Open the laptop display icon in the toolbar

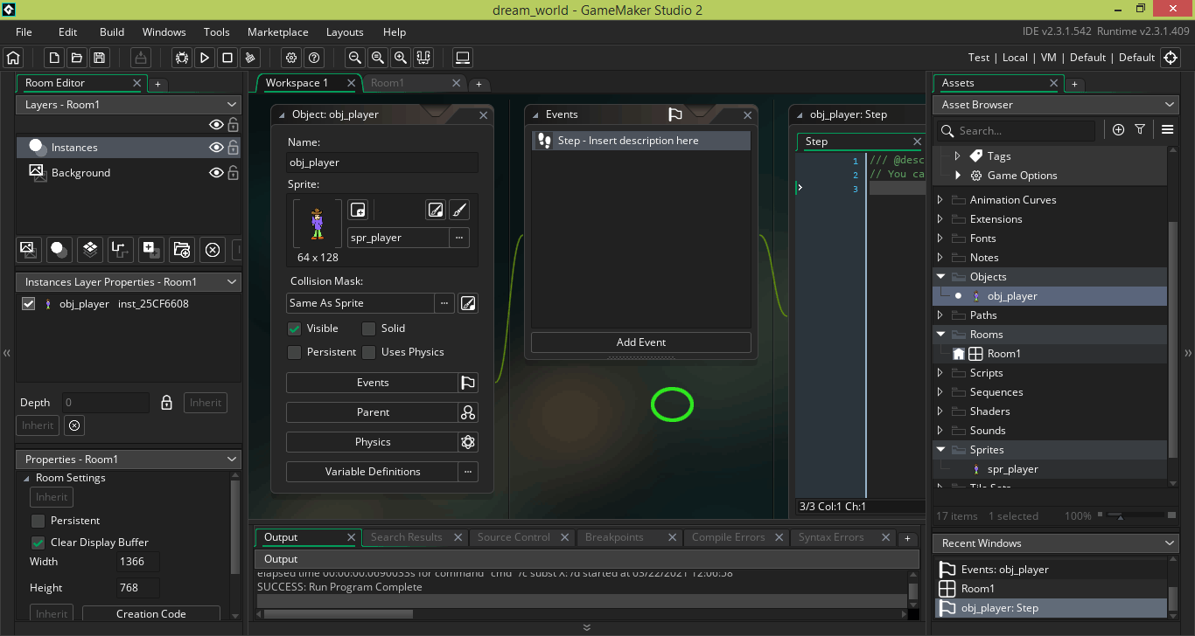(463, 58)
